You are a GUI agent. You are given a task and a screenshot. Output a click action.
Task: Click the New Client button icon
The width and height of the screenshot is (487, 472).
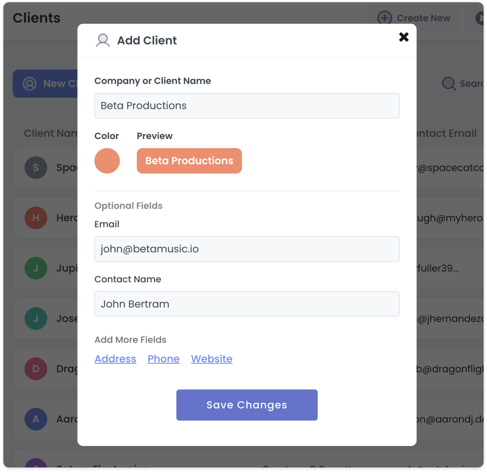click(x=30, y=83)
